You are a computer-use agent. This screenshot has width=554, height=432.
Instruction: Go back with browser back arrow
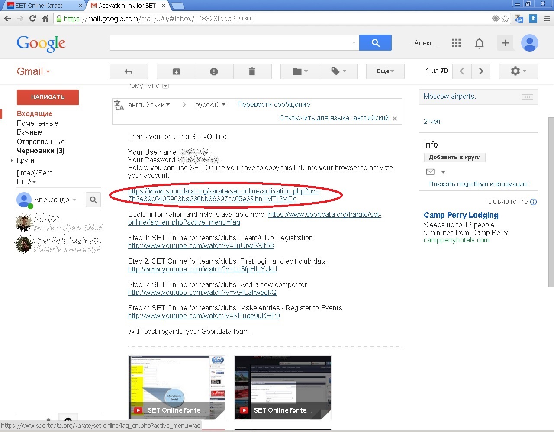click(x=7, y=19)
